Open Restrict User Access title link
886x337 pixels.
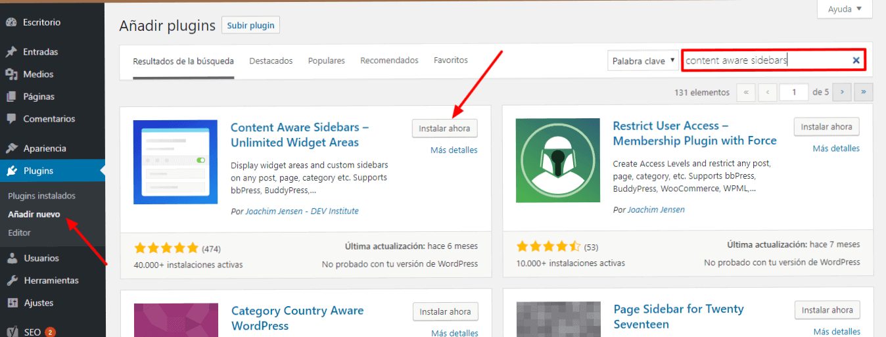(x=695, y=133)
